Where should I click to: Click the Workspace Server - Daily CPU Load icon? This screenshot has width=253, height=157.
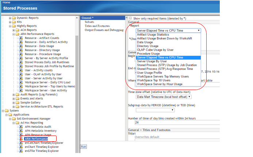[22, 82]
